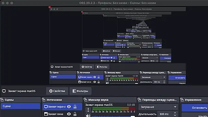Toggle lock on Захват окна source
The width and height of the screenshot is (208, 117).
click(75, 114)
